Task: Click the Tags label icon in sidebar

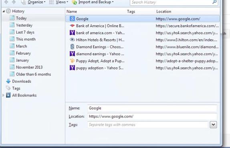Action: 8,88
